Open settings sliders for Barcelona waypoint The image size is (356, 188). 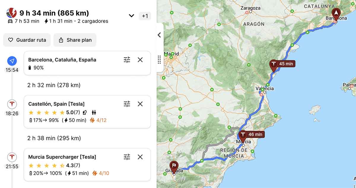tap(127, 60)
